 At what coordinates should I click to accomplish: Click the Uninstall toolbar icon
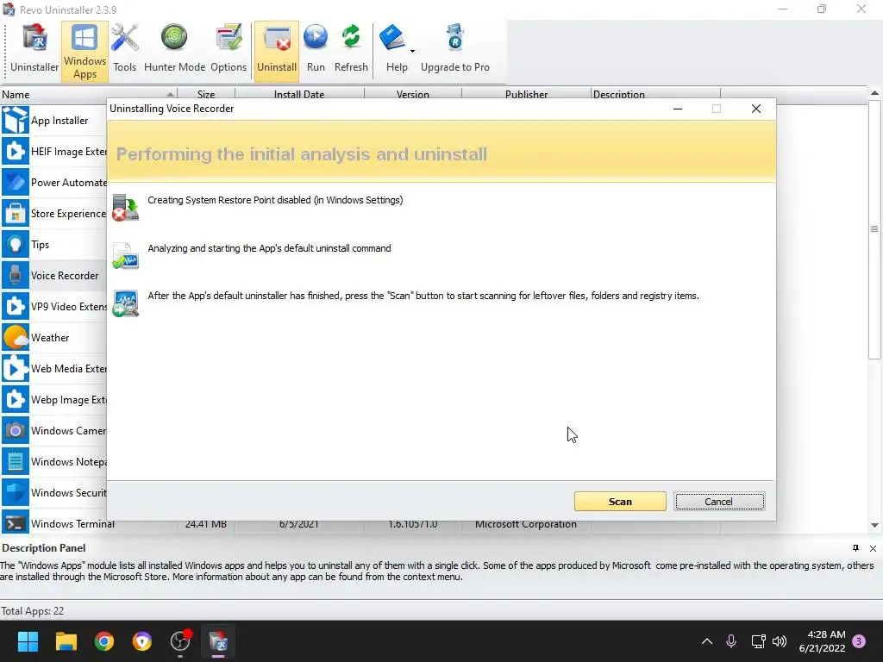277,51
